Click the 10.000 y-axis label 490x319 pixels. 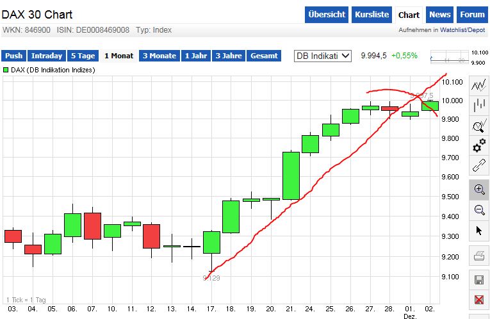tap(452, 101)
